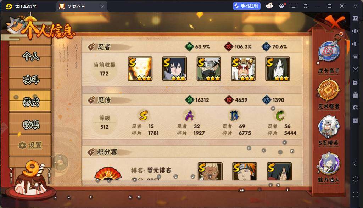Open the APK install icon in sidebar
The image size is (363, 208).
click(x=355, y=94)
